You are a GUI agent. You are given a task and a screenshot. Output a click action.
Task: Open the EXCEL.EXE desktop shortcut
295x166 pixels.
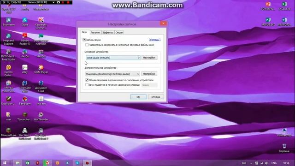[x=284, y=6]
